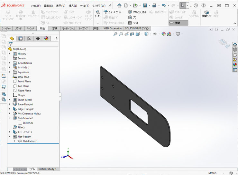The image size is (238, 175).
Task: Open the PropertyManager tab in the panel
Action: pyautogui.click(x=20, y=38)
